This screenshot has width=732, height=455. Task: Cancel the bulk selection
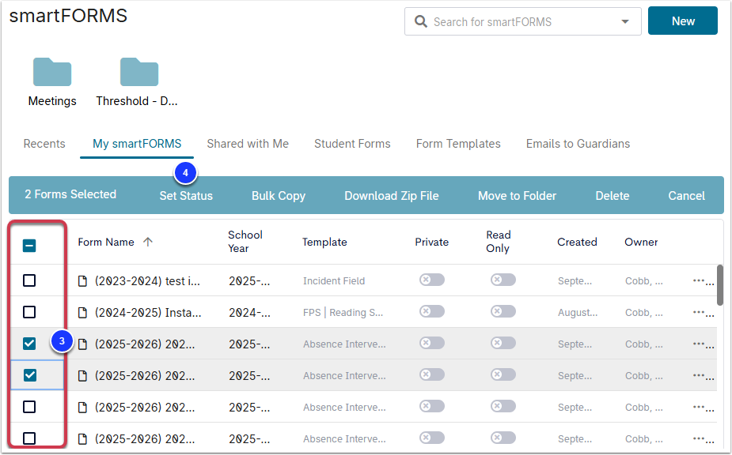point(686,196)
